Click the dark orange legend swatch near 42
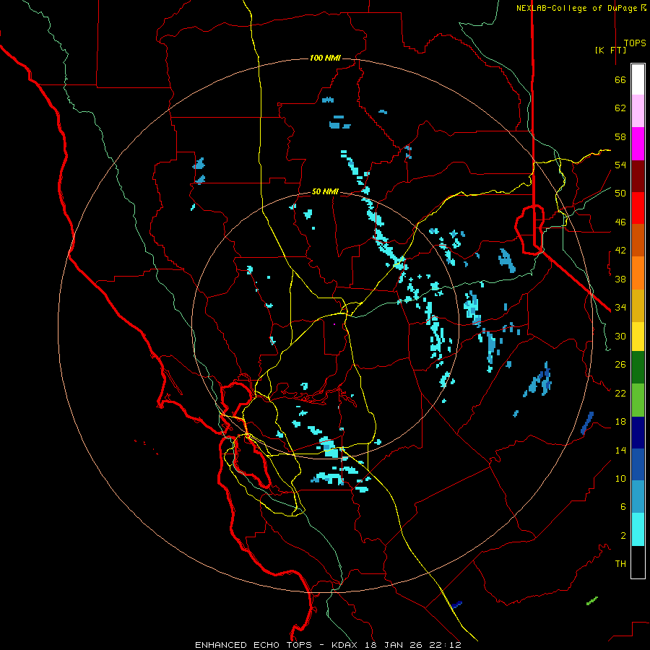 tap(638, 240)
